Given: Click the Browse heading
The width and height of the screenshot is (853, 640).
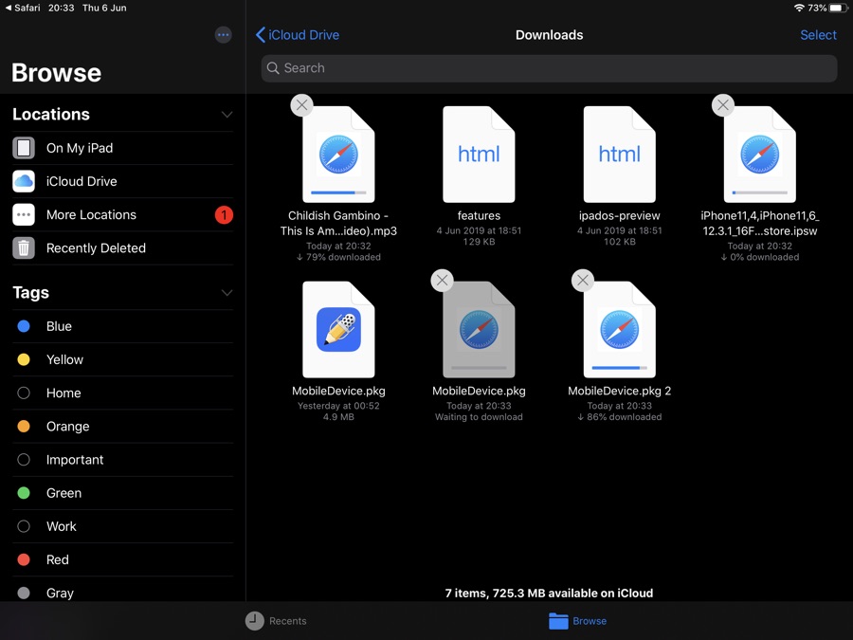Looking at the screenshot, I should tap(56, 73).
